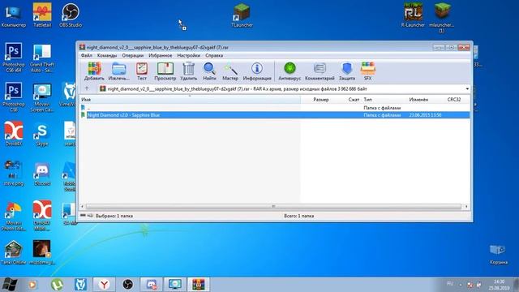Screen dimensions: 519x292
Task: Click the scrollbar left arrow in file list
Action: (83, 206)
